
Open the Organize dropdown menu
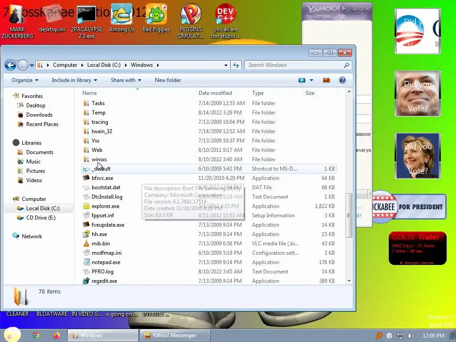tap(25, 80)
